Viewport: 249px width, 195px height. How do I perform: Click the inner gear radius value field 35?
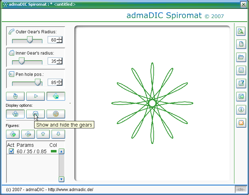52,61
